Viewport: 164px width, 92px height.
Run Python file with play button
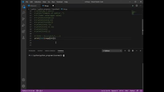tap(133, 6)
